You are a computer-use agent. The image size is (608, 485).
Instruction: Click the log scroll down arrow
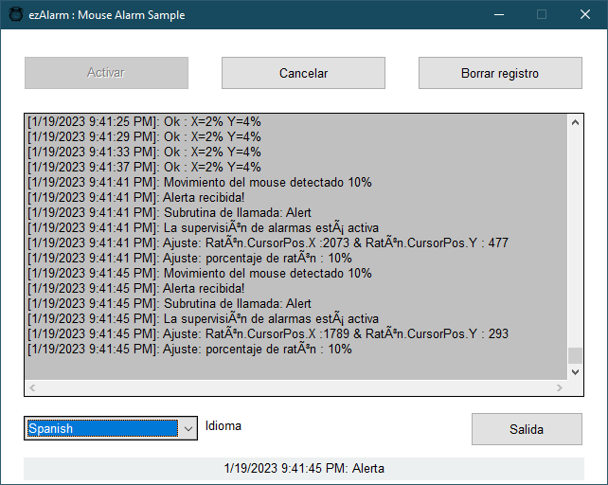pos(575,372)
